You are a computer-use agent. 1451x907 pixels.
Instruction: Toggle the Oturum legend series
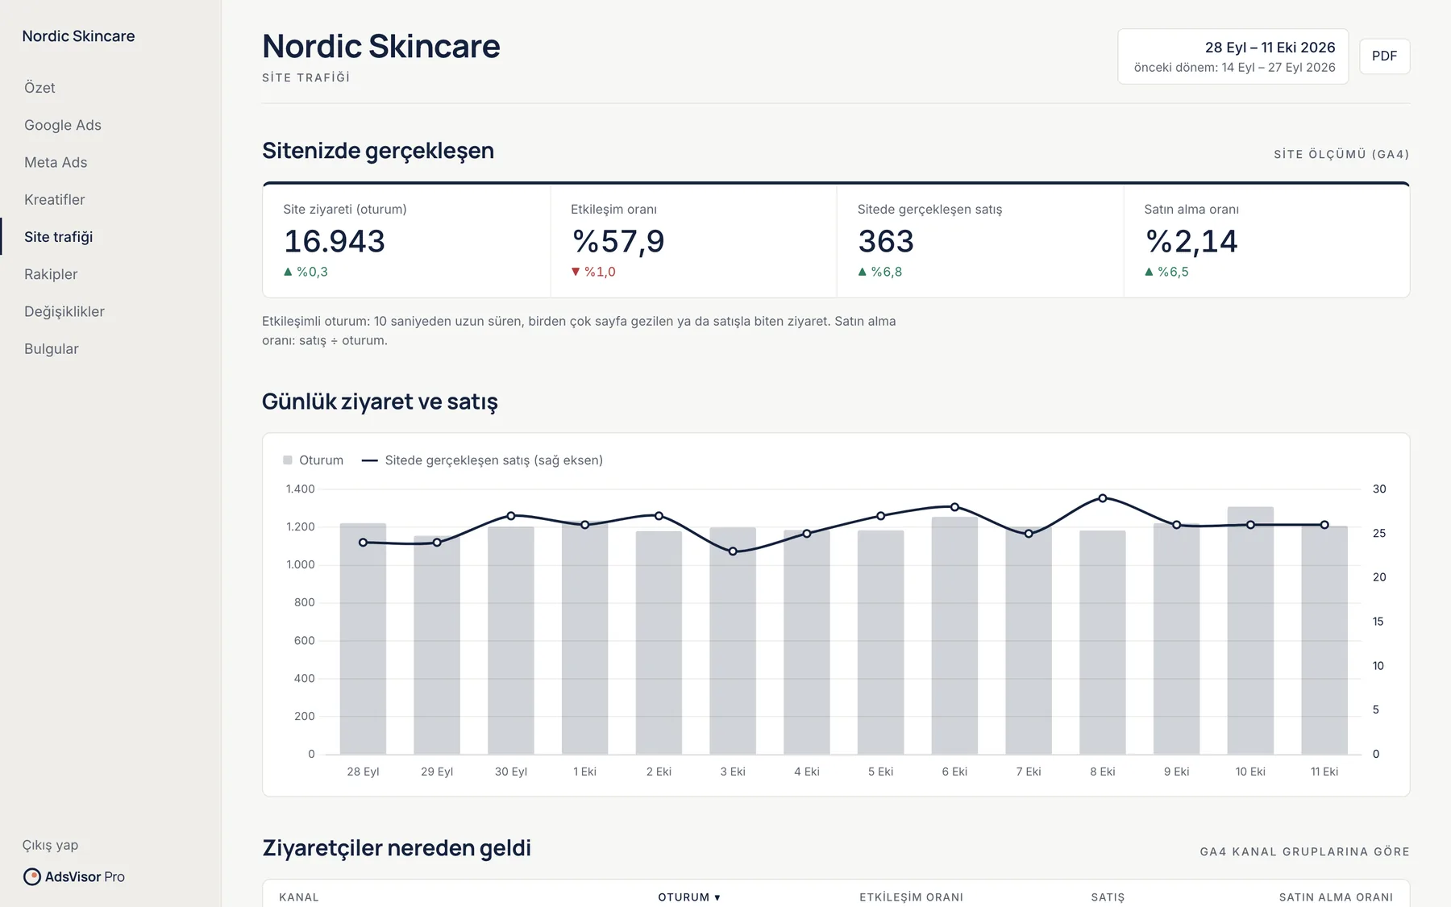coord(313,460)
